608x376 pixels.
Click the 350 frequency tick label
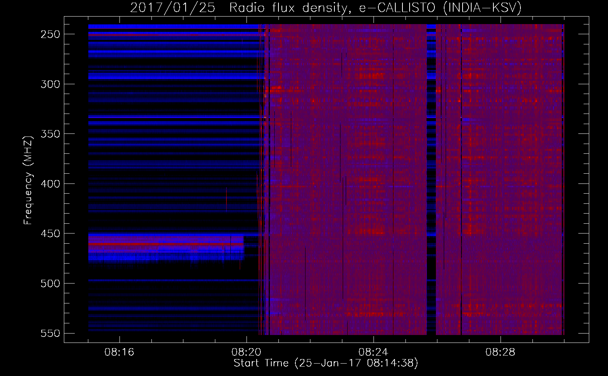[x=50, y=134]
